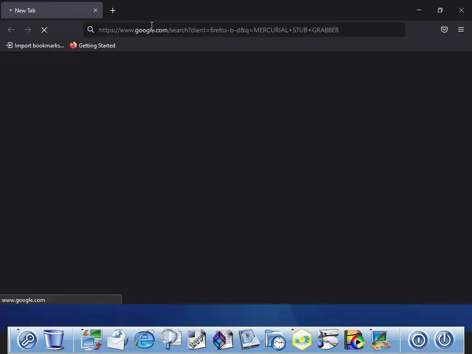Launch the film strip media player in the dock
Image resolution: width=472 pixels, height=354 pixels.
point(354,340)
